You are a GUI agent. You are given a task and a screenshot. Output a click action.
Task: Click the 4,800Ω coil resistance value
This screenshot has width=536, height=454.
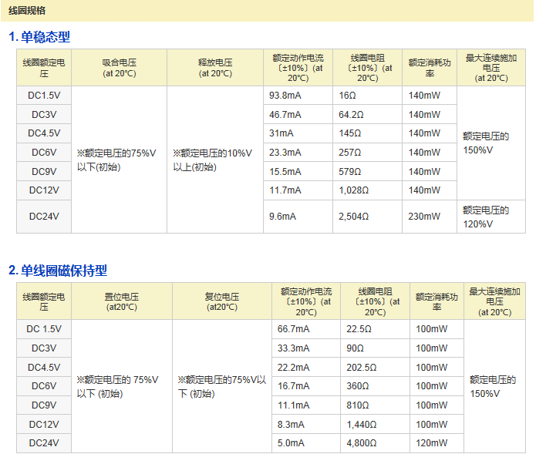[x=362, y=443]
